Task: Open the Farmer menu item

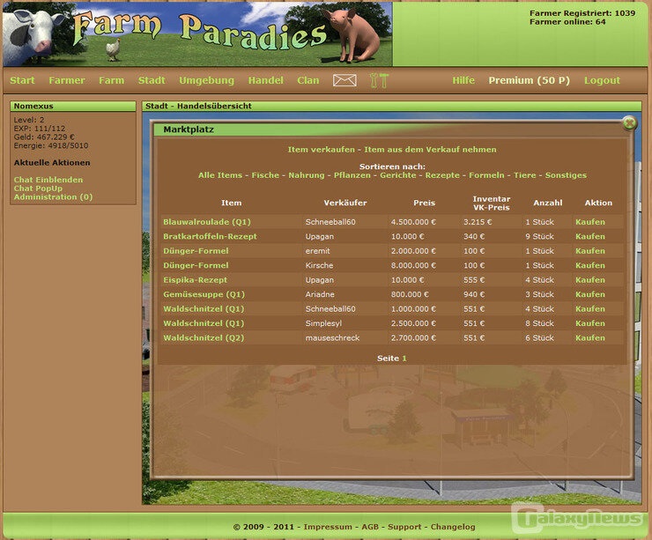Action: [67, 80]
